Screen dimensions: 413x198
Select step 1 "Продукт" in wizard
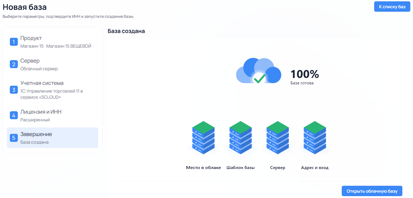coord(52,42)
